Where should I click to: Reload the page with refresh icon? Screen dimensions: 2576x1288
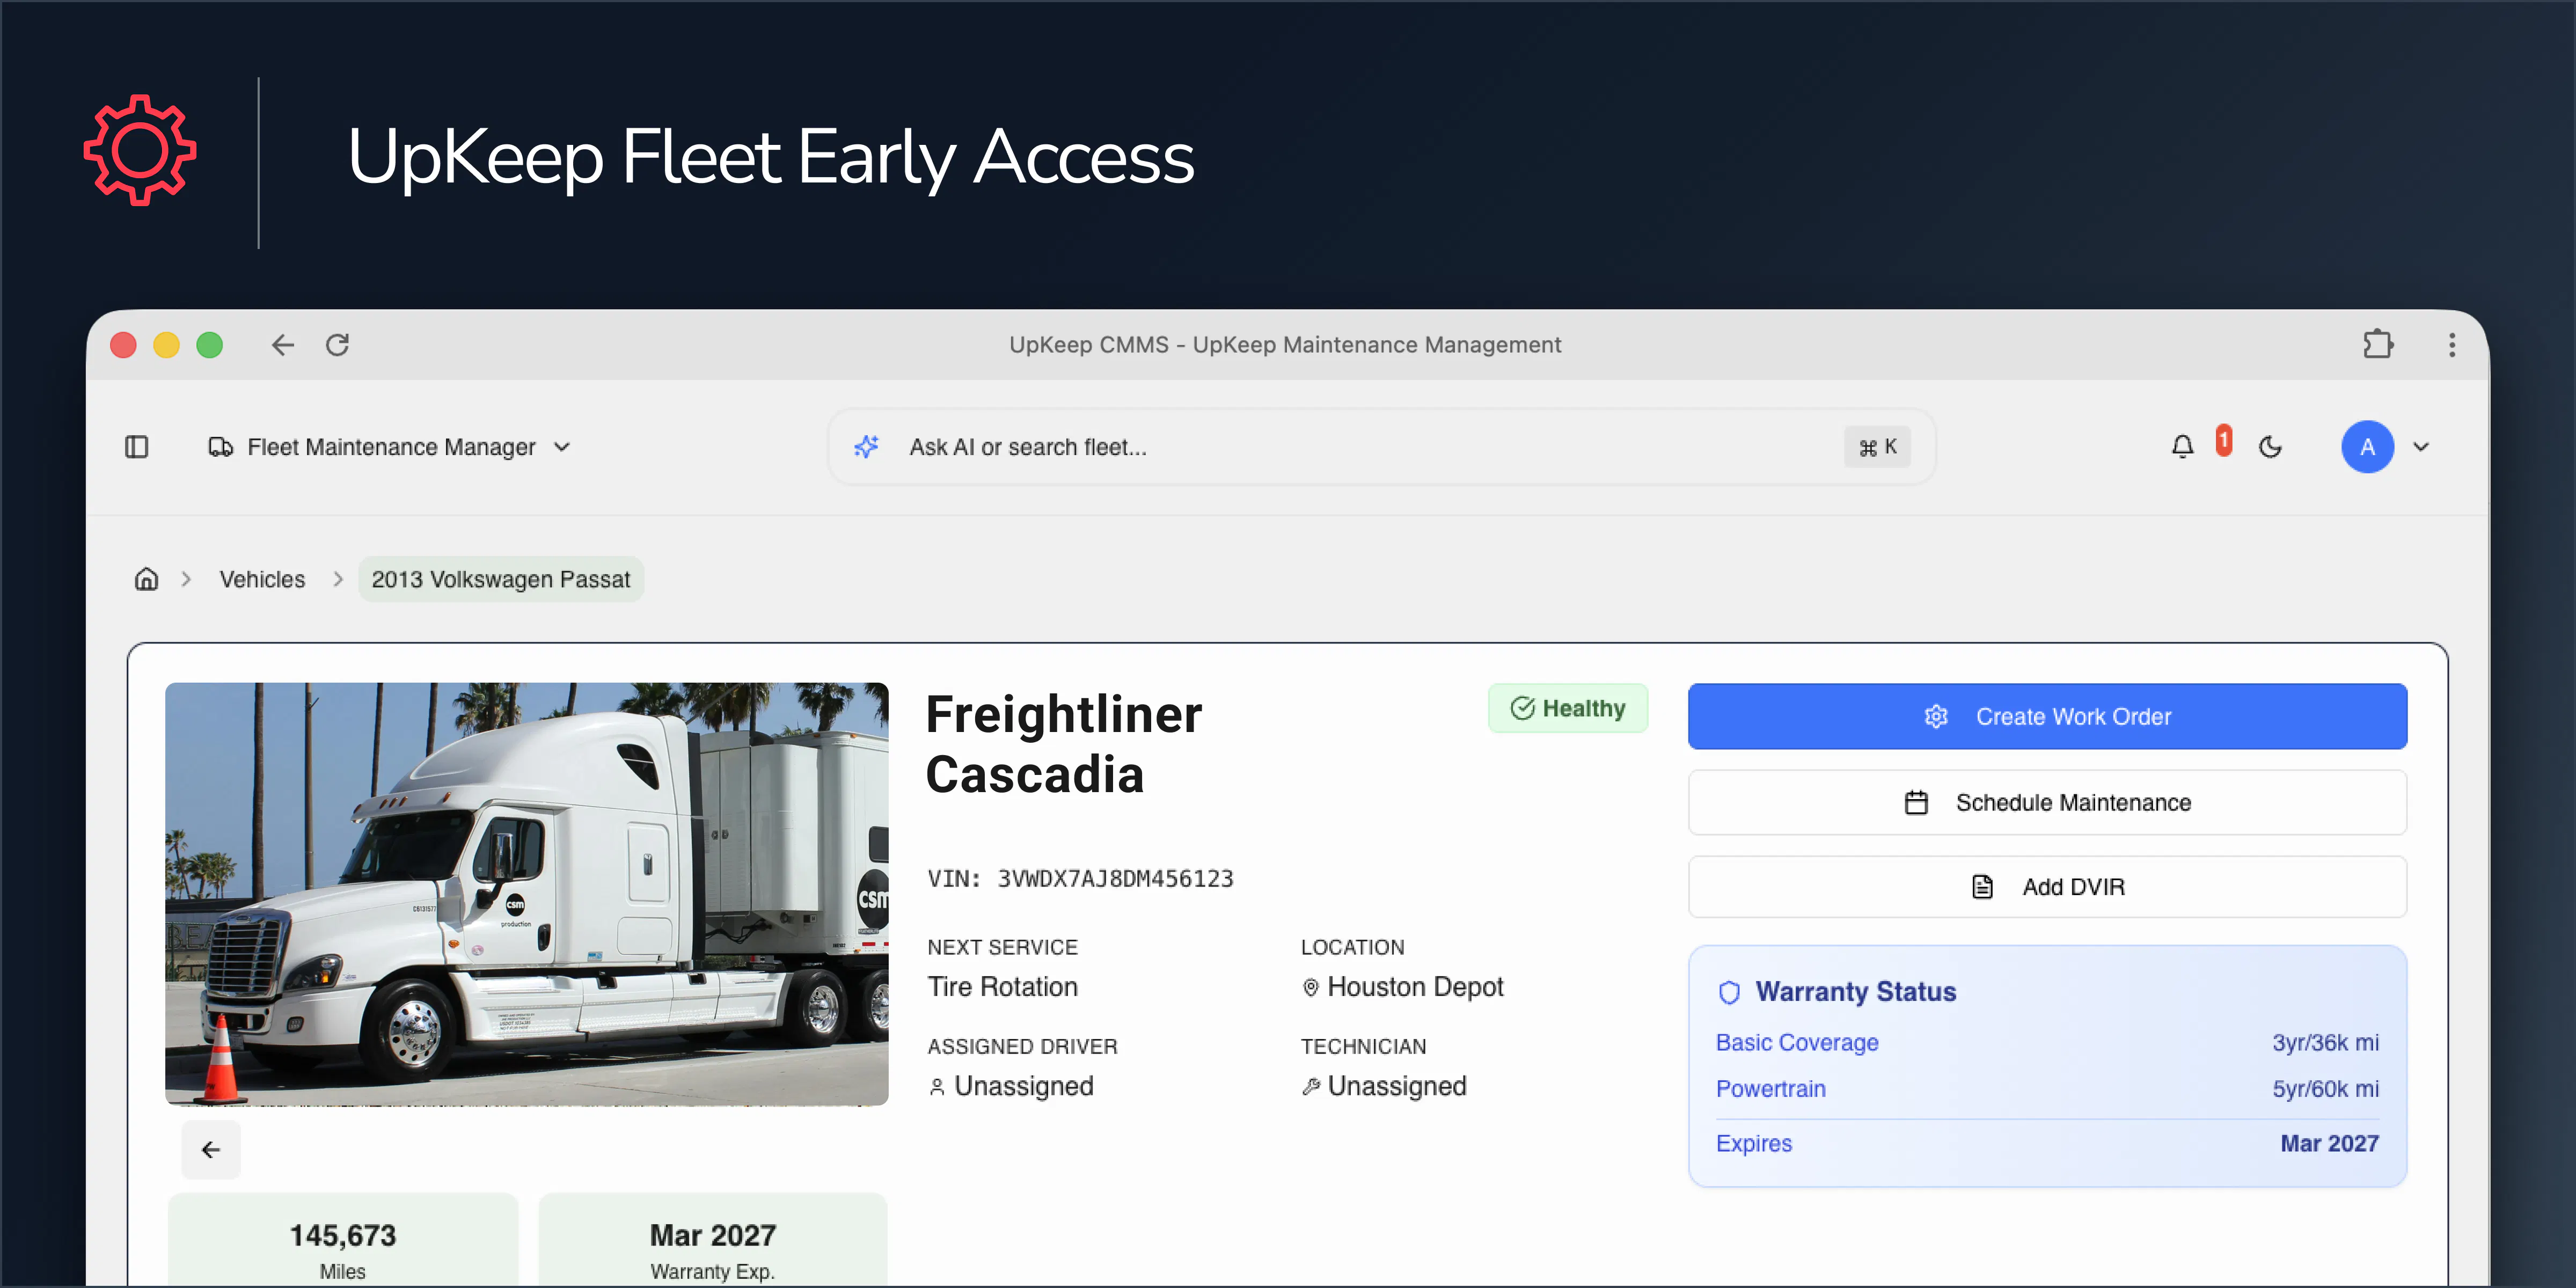tap(338, 345)
